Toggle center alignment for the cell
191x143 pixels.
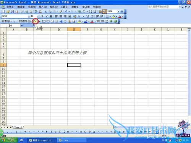click(x=61, y=16)
